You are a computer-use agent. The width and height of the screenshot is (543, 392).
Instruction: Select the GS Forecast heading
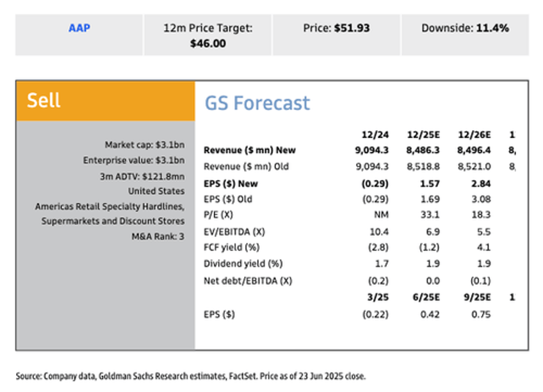point(257,103)
